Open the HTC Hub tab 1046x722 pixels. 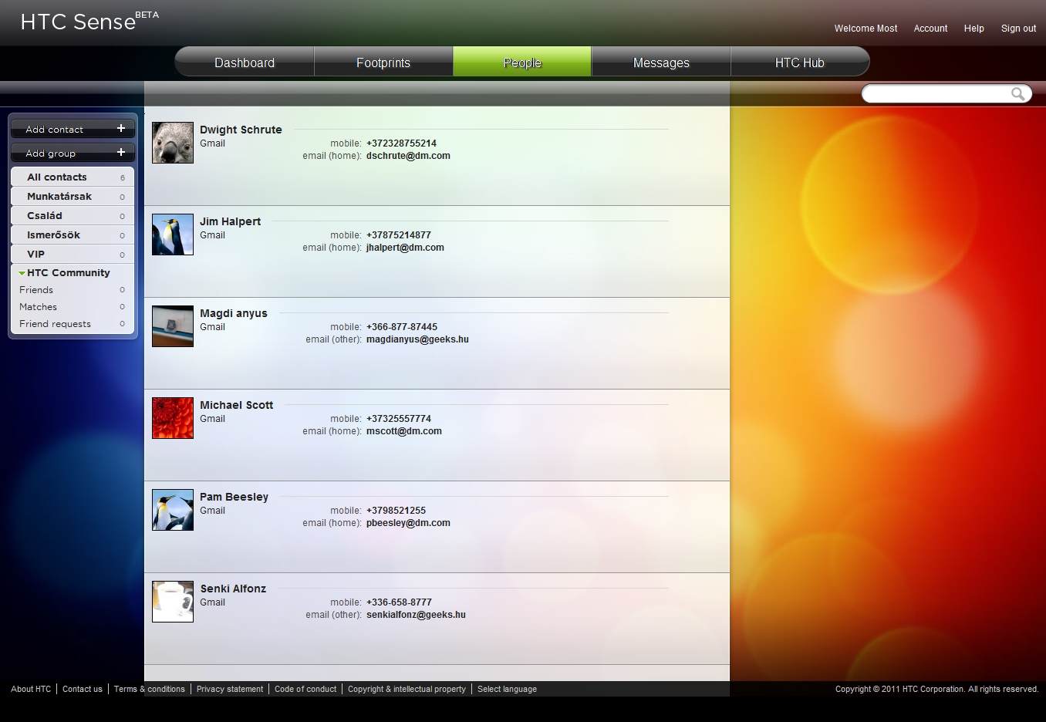coord(799,62)
